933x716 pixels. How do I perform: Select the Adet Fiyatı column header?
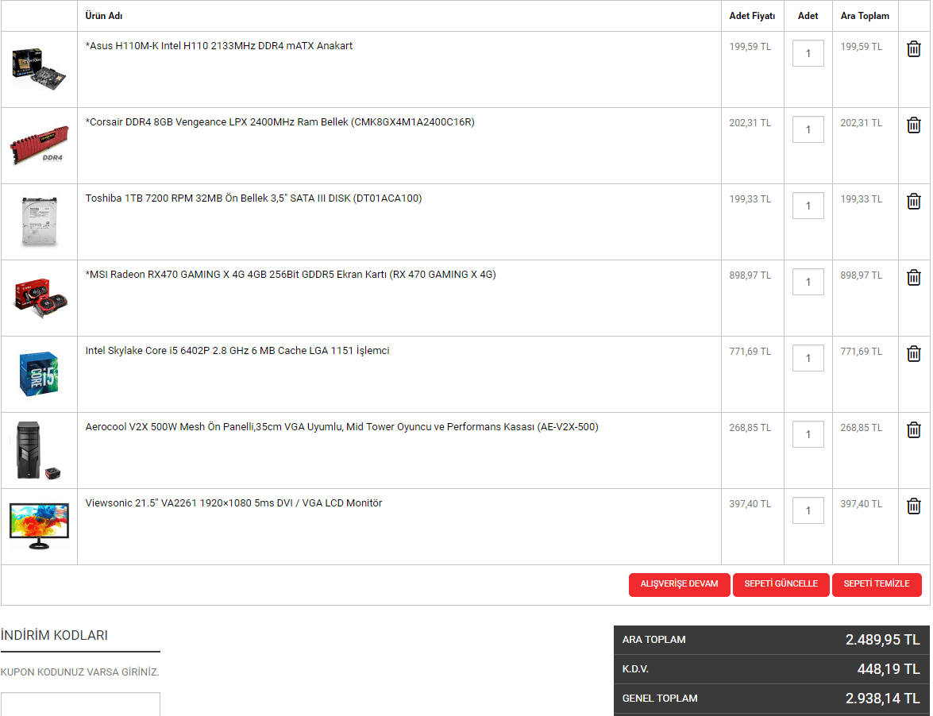752,16
